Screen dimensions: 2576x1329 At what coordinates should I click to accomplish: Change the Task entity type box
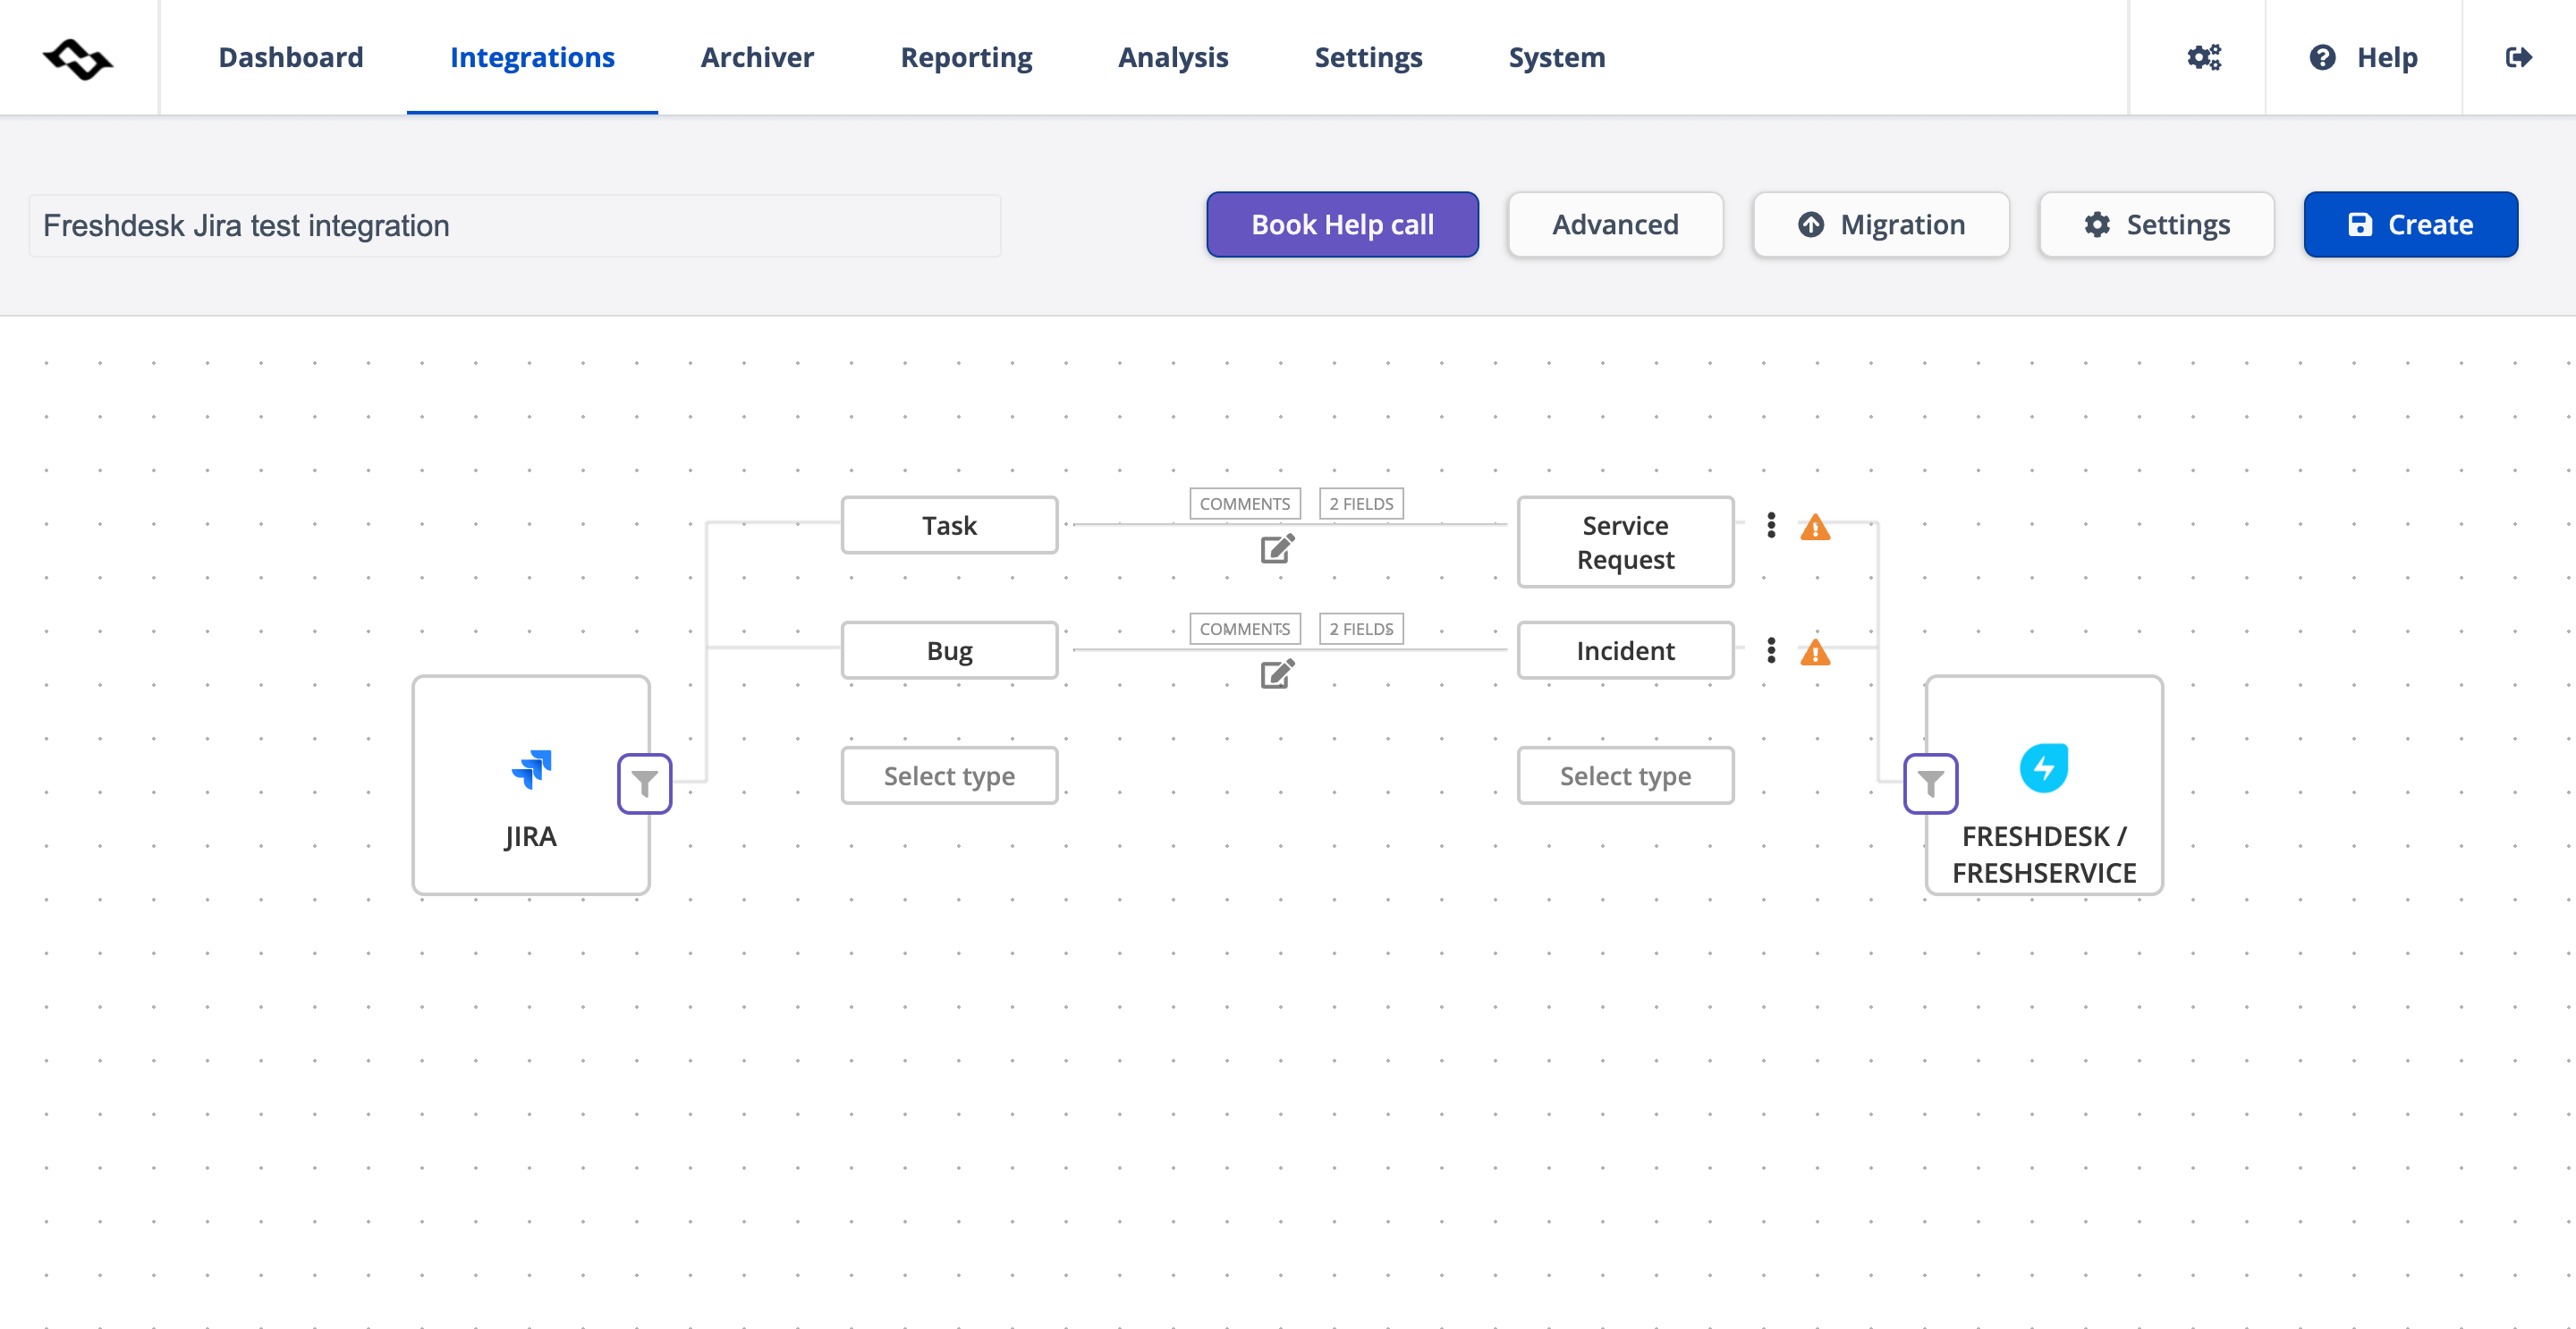(x=949, y=525)
